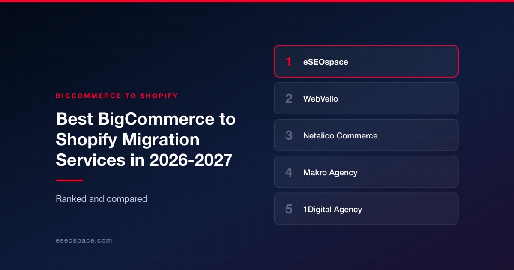Viewport: 514px width, 270px height.
Task: Click the "Ranked and compared" subtitle
Action: pyautogui.click(x=102, y=199)
